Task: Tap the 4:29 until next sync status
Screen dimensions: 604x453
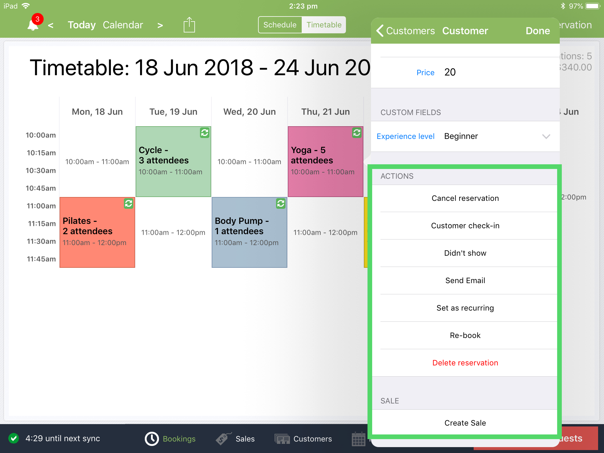Action: [x=63, y=439]
